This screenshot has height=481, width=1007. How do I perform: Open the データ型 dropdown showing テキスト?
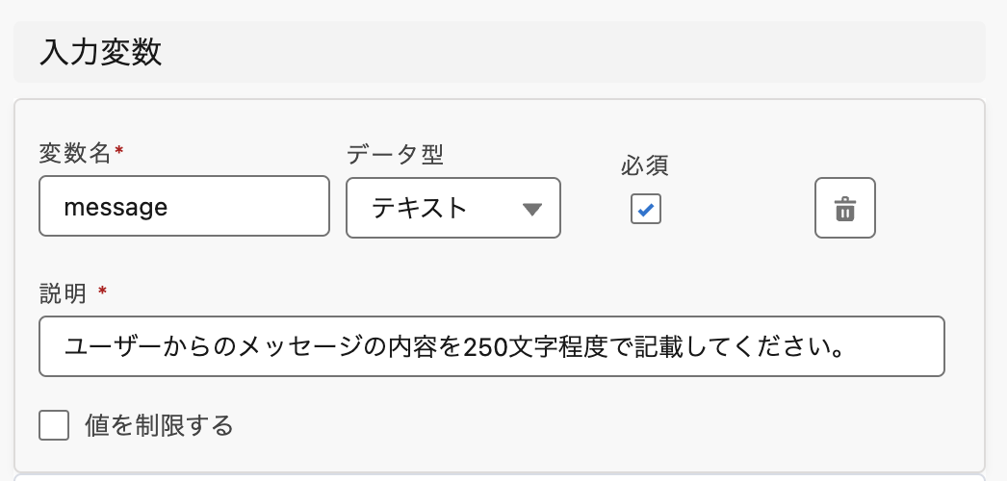point(452,208)
